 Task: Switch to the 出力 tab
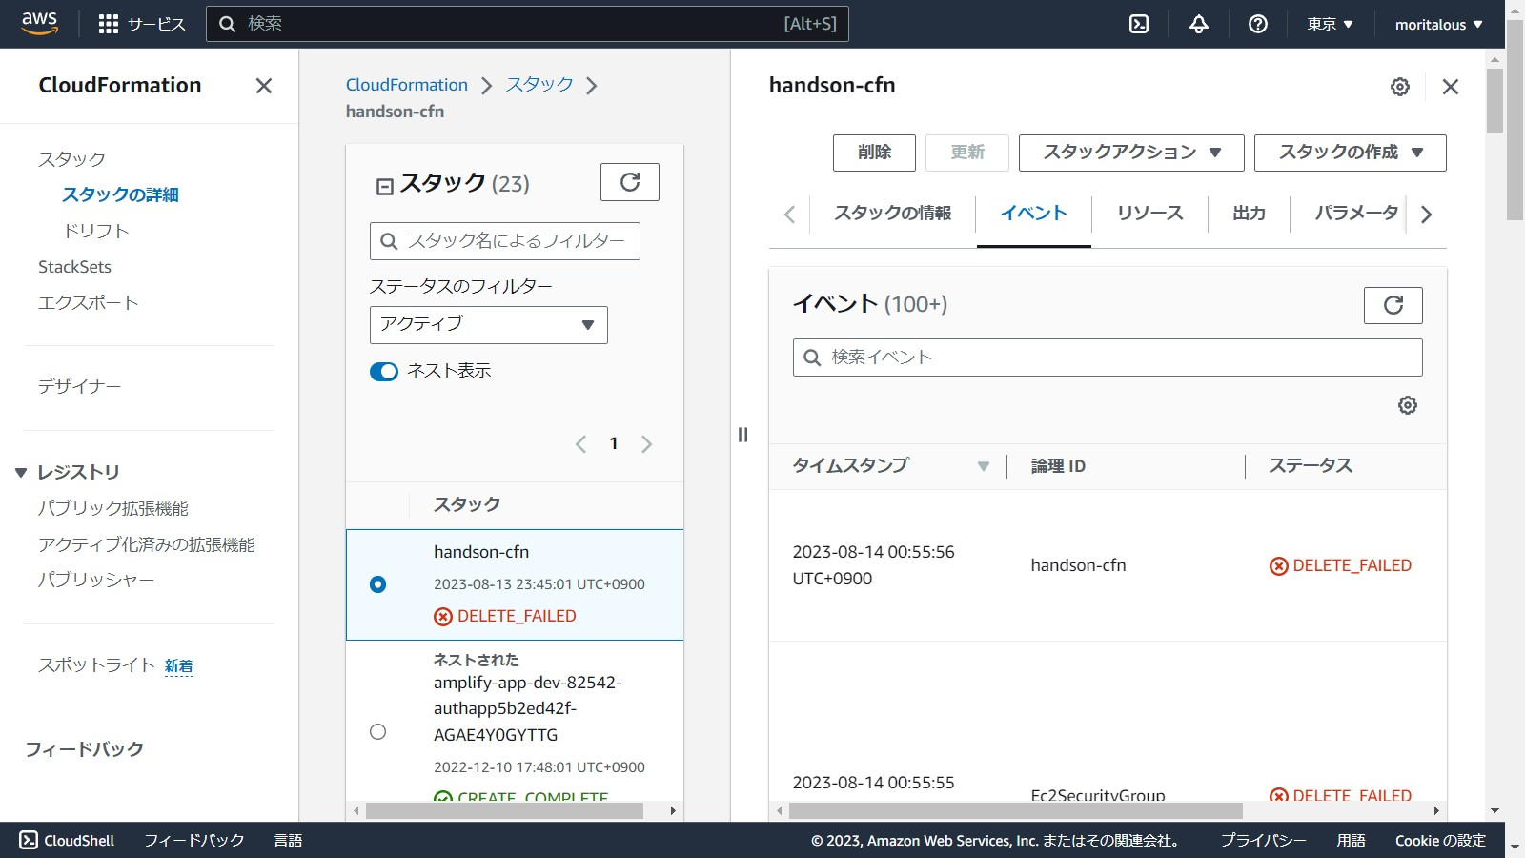[x=1249, y=214]
